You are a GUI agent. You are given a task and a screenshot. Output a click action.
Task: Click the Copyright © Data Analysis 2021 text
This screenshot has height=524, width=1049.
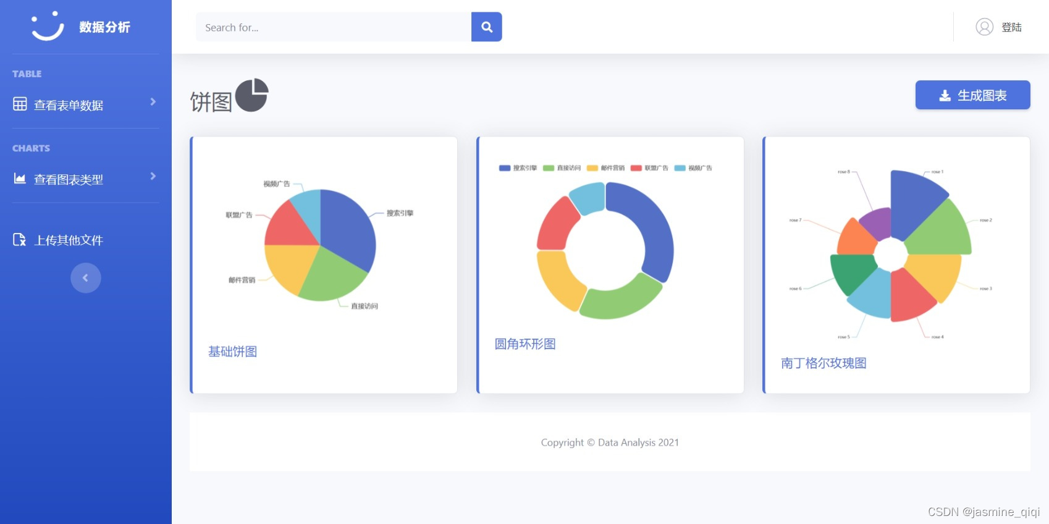tap(610, 442)
